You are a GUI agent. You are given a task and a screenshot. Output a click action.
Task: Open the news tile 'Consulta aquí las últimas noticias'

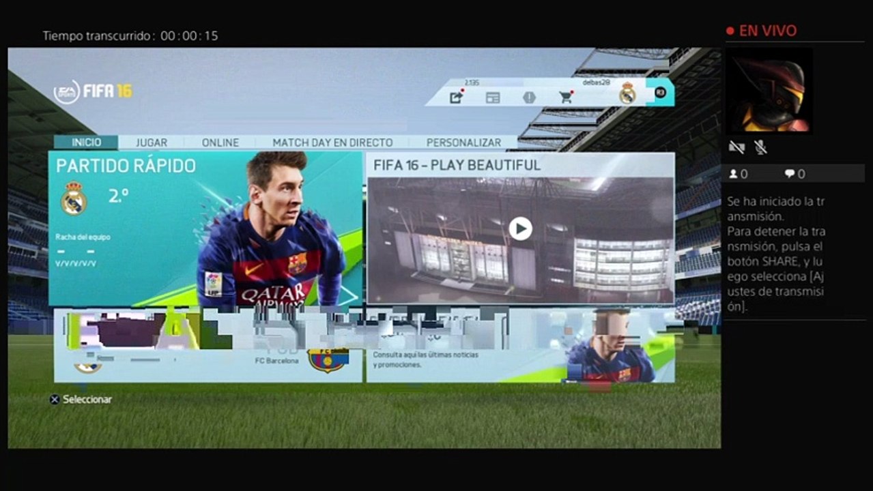[x=520, y=344]
